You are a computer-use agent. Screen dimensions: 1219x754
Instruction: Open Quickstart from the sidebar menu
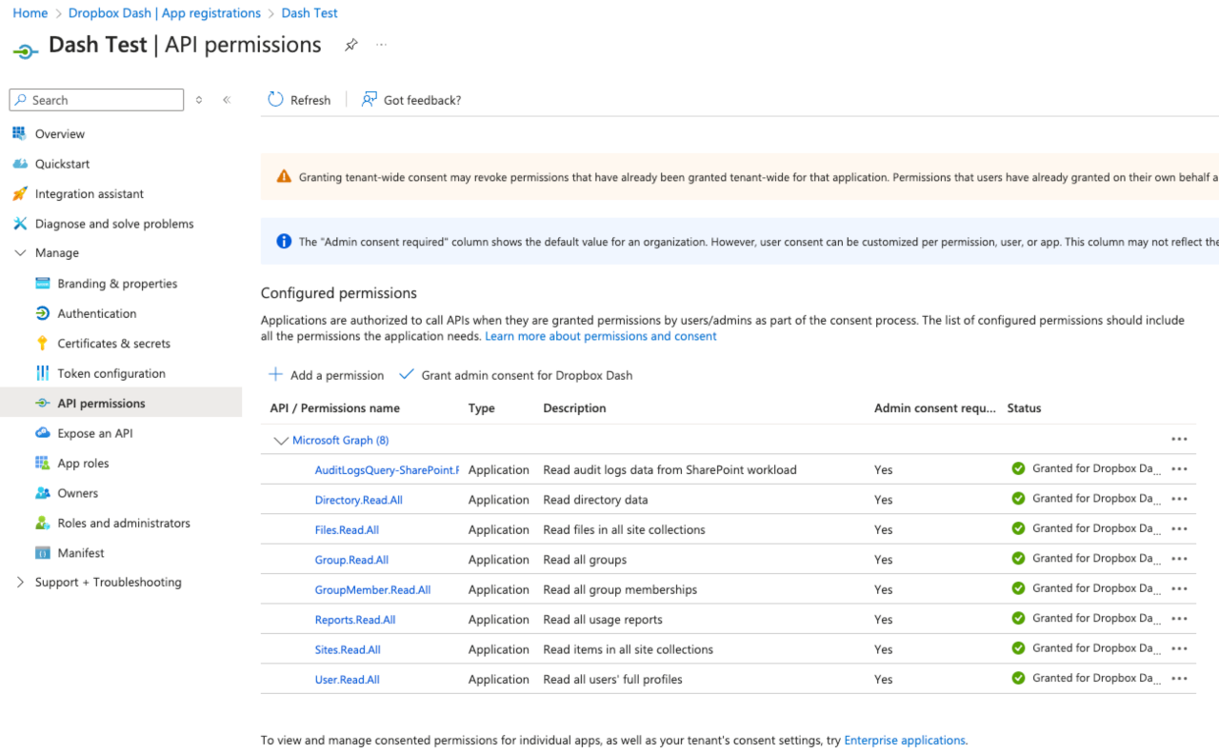pos(60,163)
